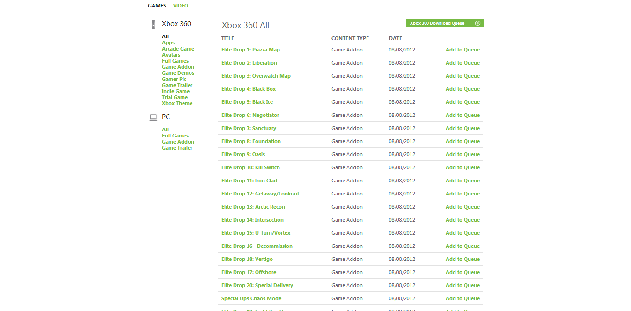This screenshot has height=311, width=631.
Task: Add Elite Drop 15: U-Turn/Vortex to queue
Action: pos(462,233)
